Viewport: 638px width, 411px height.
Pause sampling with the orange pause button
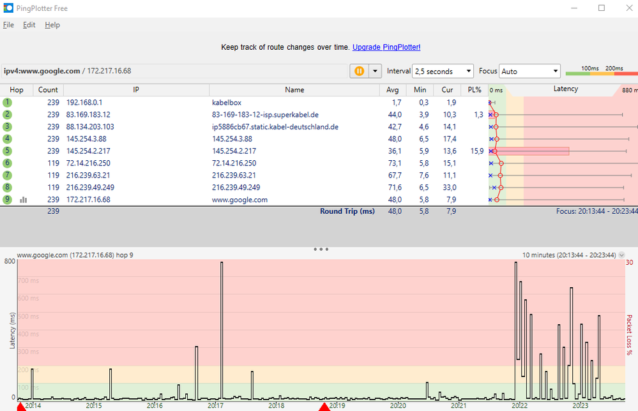360,71
